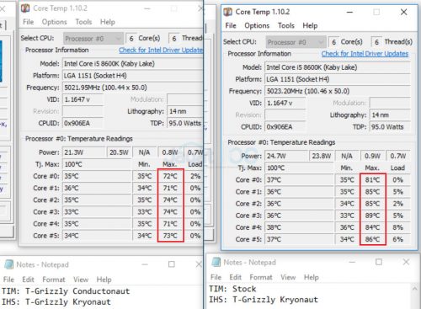421x309 pixels.
Task: Open the Options menu in right Core Temp window
Action: [257, 25]
